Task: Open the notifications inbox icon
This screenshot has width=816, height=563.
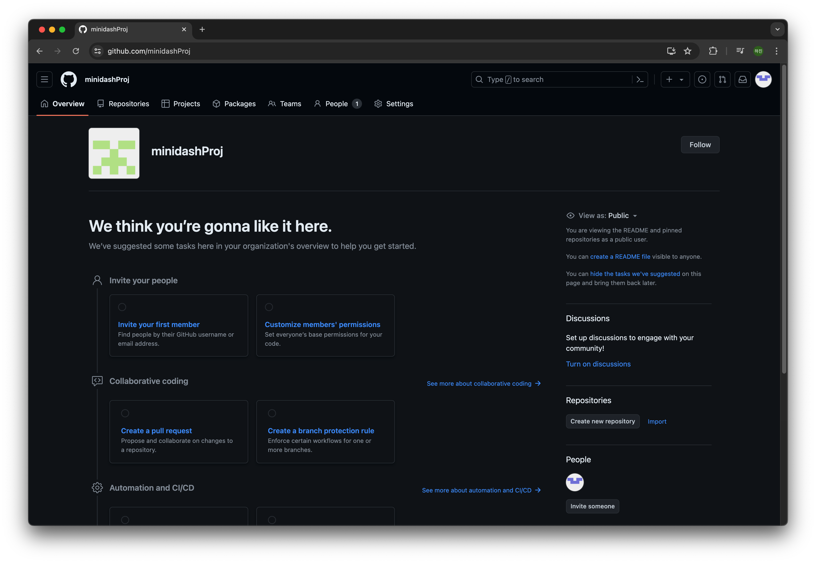Action: pyautogui.click(x=742, y=79)
